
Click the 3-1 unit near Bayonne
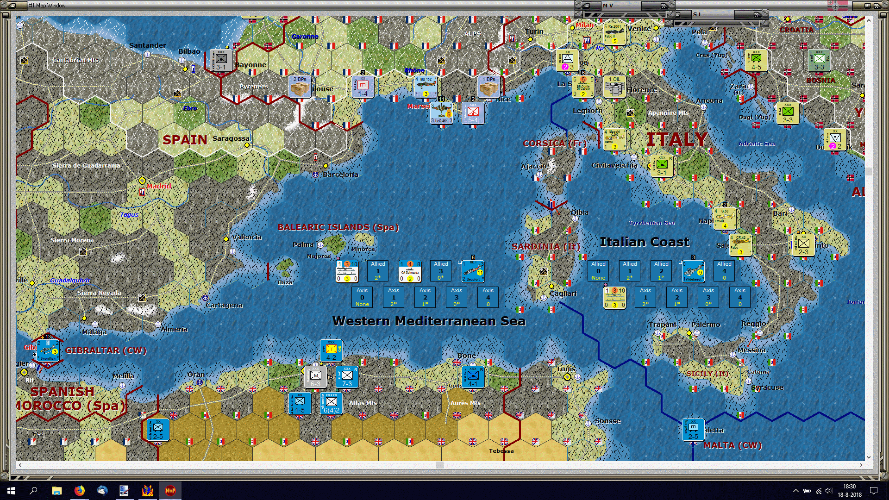[221, 60]
